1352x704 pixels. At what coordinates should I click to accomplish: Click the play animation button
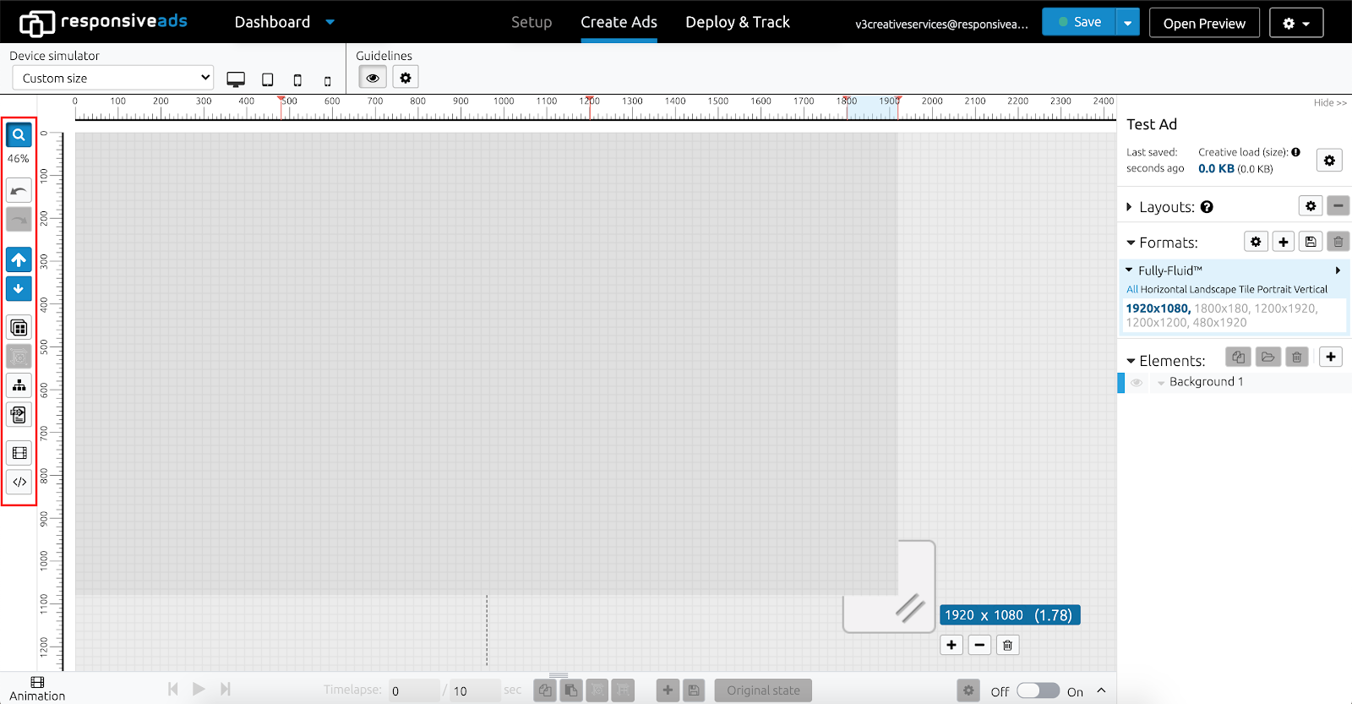pos(199,689)
